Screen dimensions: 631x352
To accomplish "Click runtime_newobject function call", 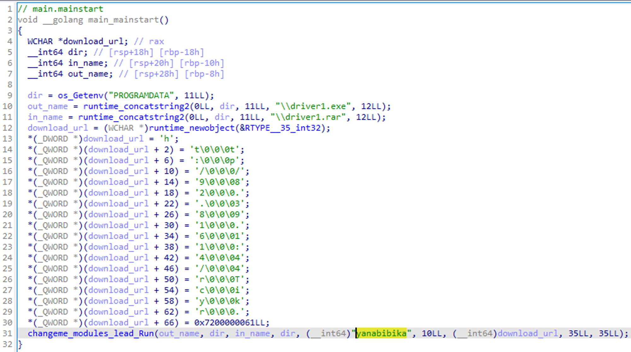I will [x=192, y=128].
